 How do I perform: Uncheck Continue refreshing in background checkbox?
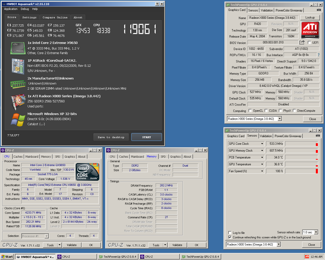pyautogui.click(x=230, y=237)
